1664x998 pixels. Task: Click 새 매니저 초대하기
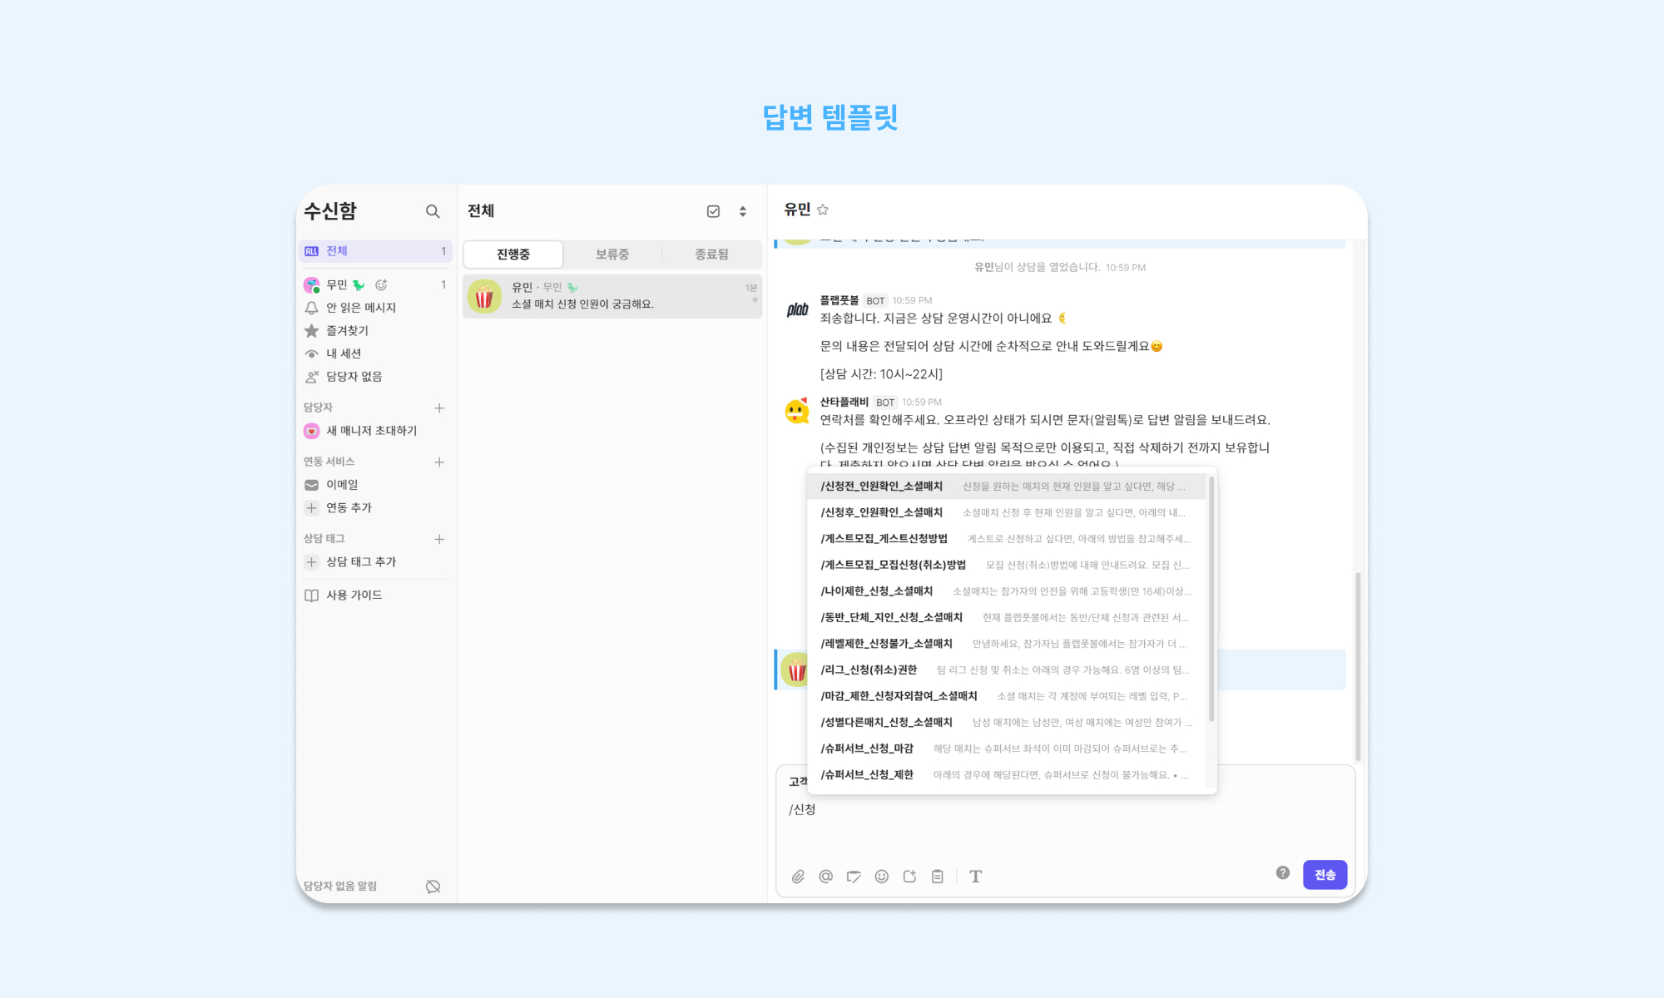375,431
